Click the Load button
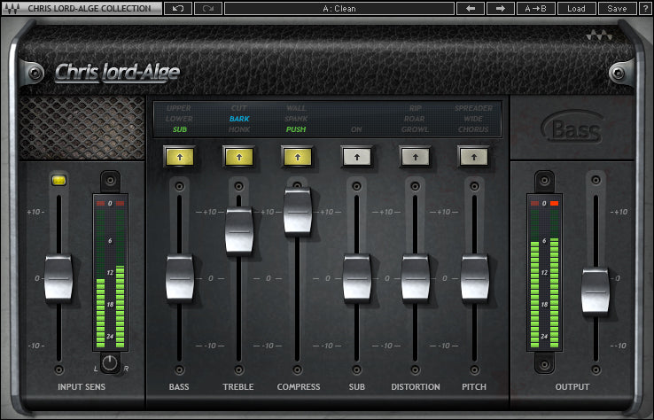Viewport: 654px width, 420px height. pos(576,8)
